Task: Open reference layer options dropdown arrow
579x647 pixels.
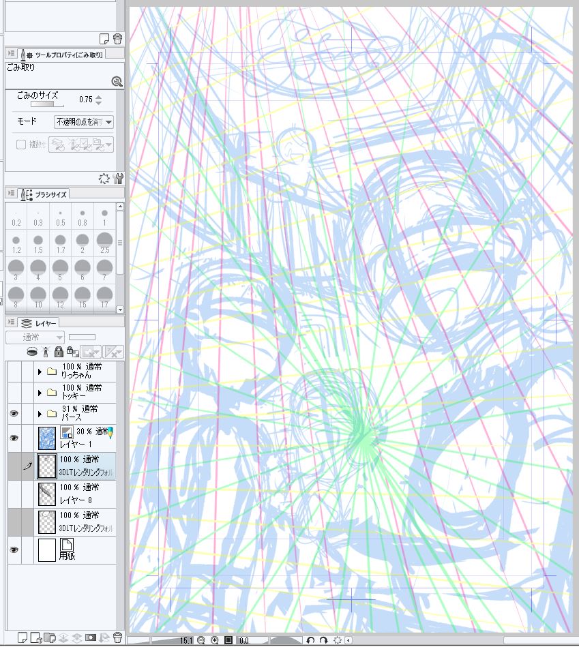Action: tap(108, 145)
